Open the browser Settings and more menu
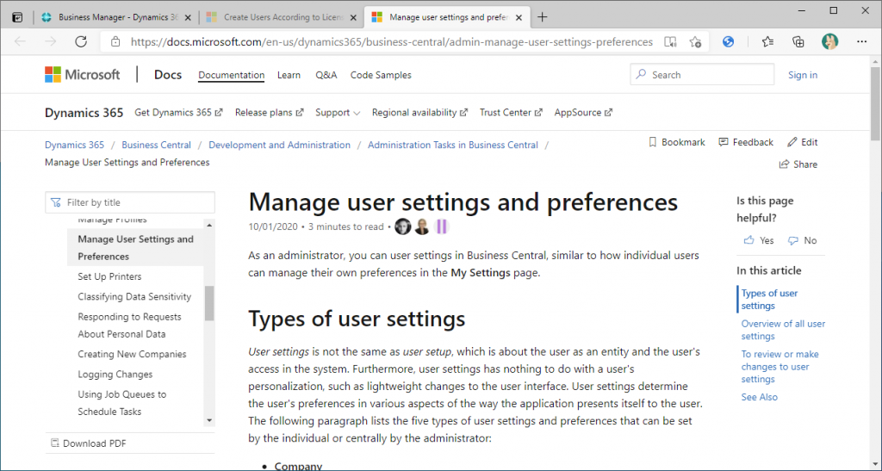The image size is (882, 471). click(861, 41)
